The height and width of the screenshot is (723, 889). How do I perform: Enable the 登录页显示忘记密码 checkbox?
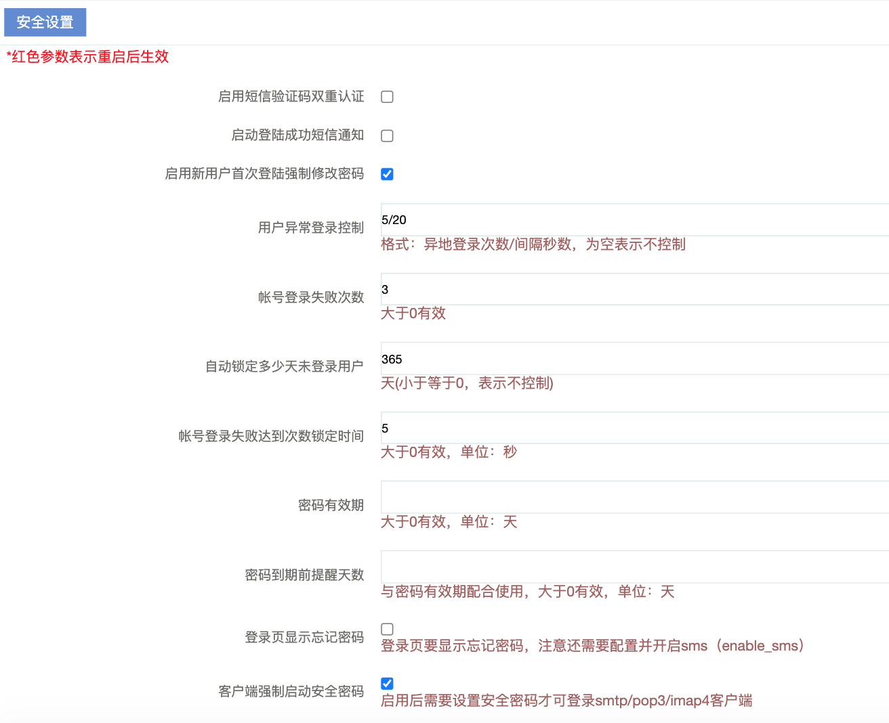(x=387, y=629)
